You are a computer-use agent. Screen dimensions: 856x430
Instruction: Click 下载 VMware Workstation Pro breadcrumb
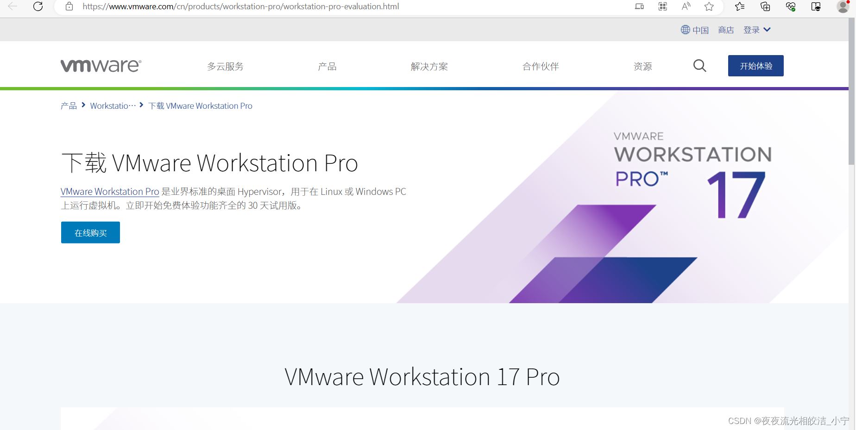[200, 106]
